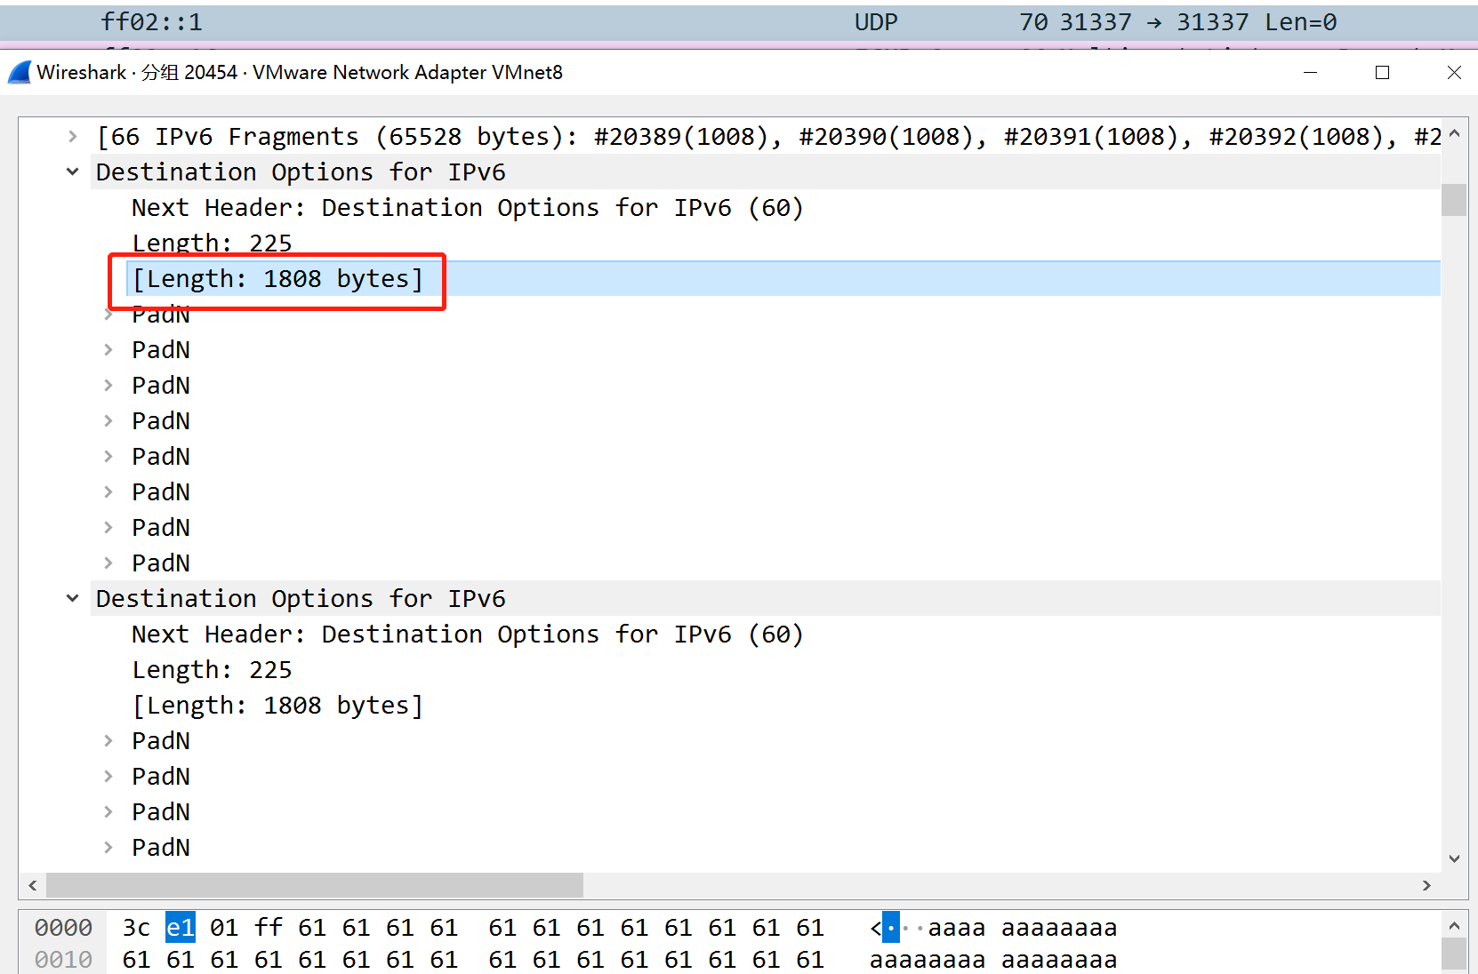Click the hex offset 0000
The image size is (1478, 974).
(63, 928)
